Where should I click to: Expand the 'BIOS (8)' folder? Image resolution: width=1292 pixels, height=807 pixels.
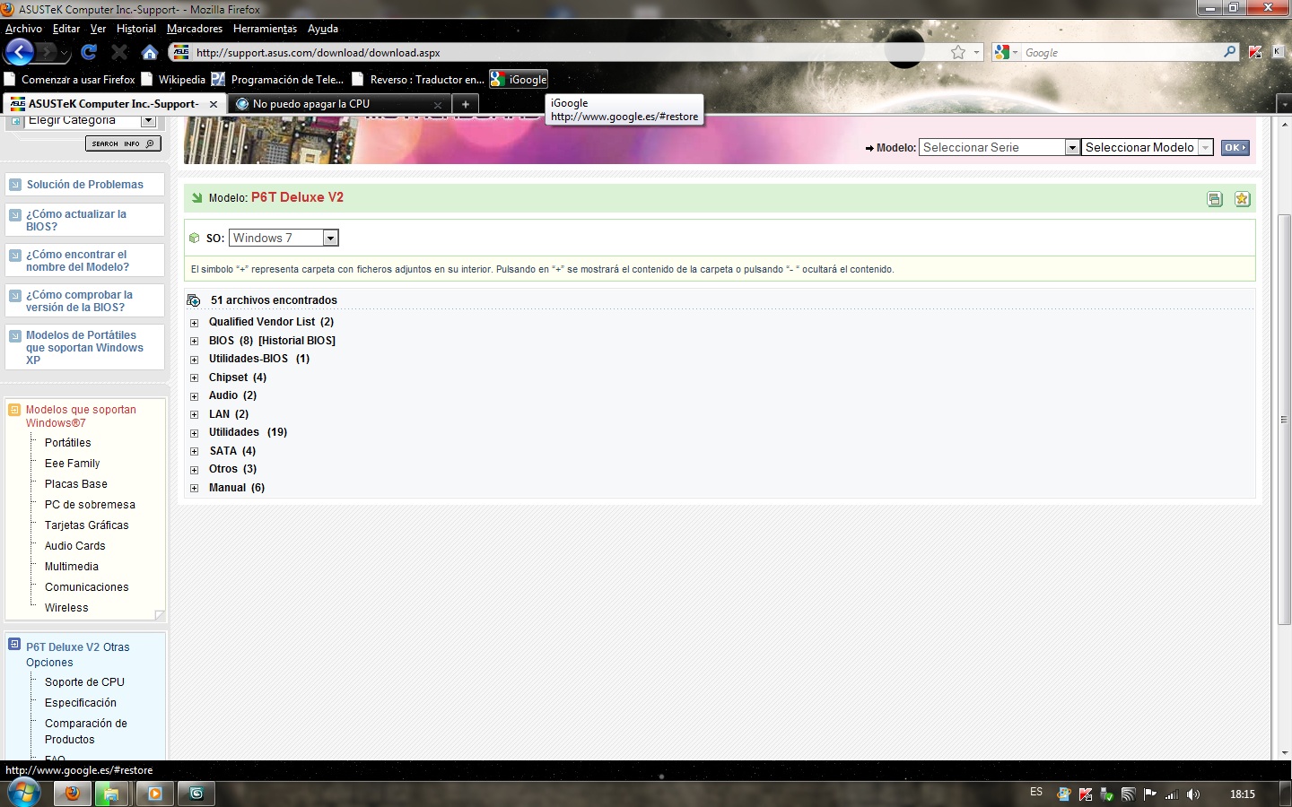tap(194, 342)
